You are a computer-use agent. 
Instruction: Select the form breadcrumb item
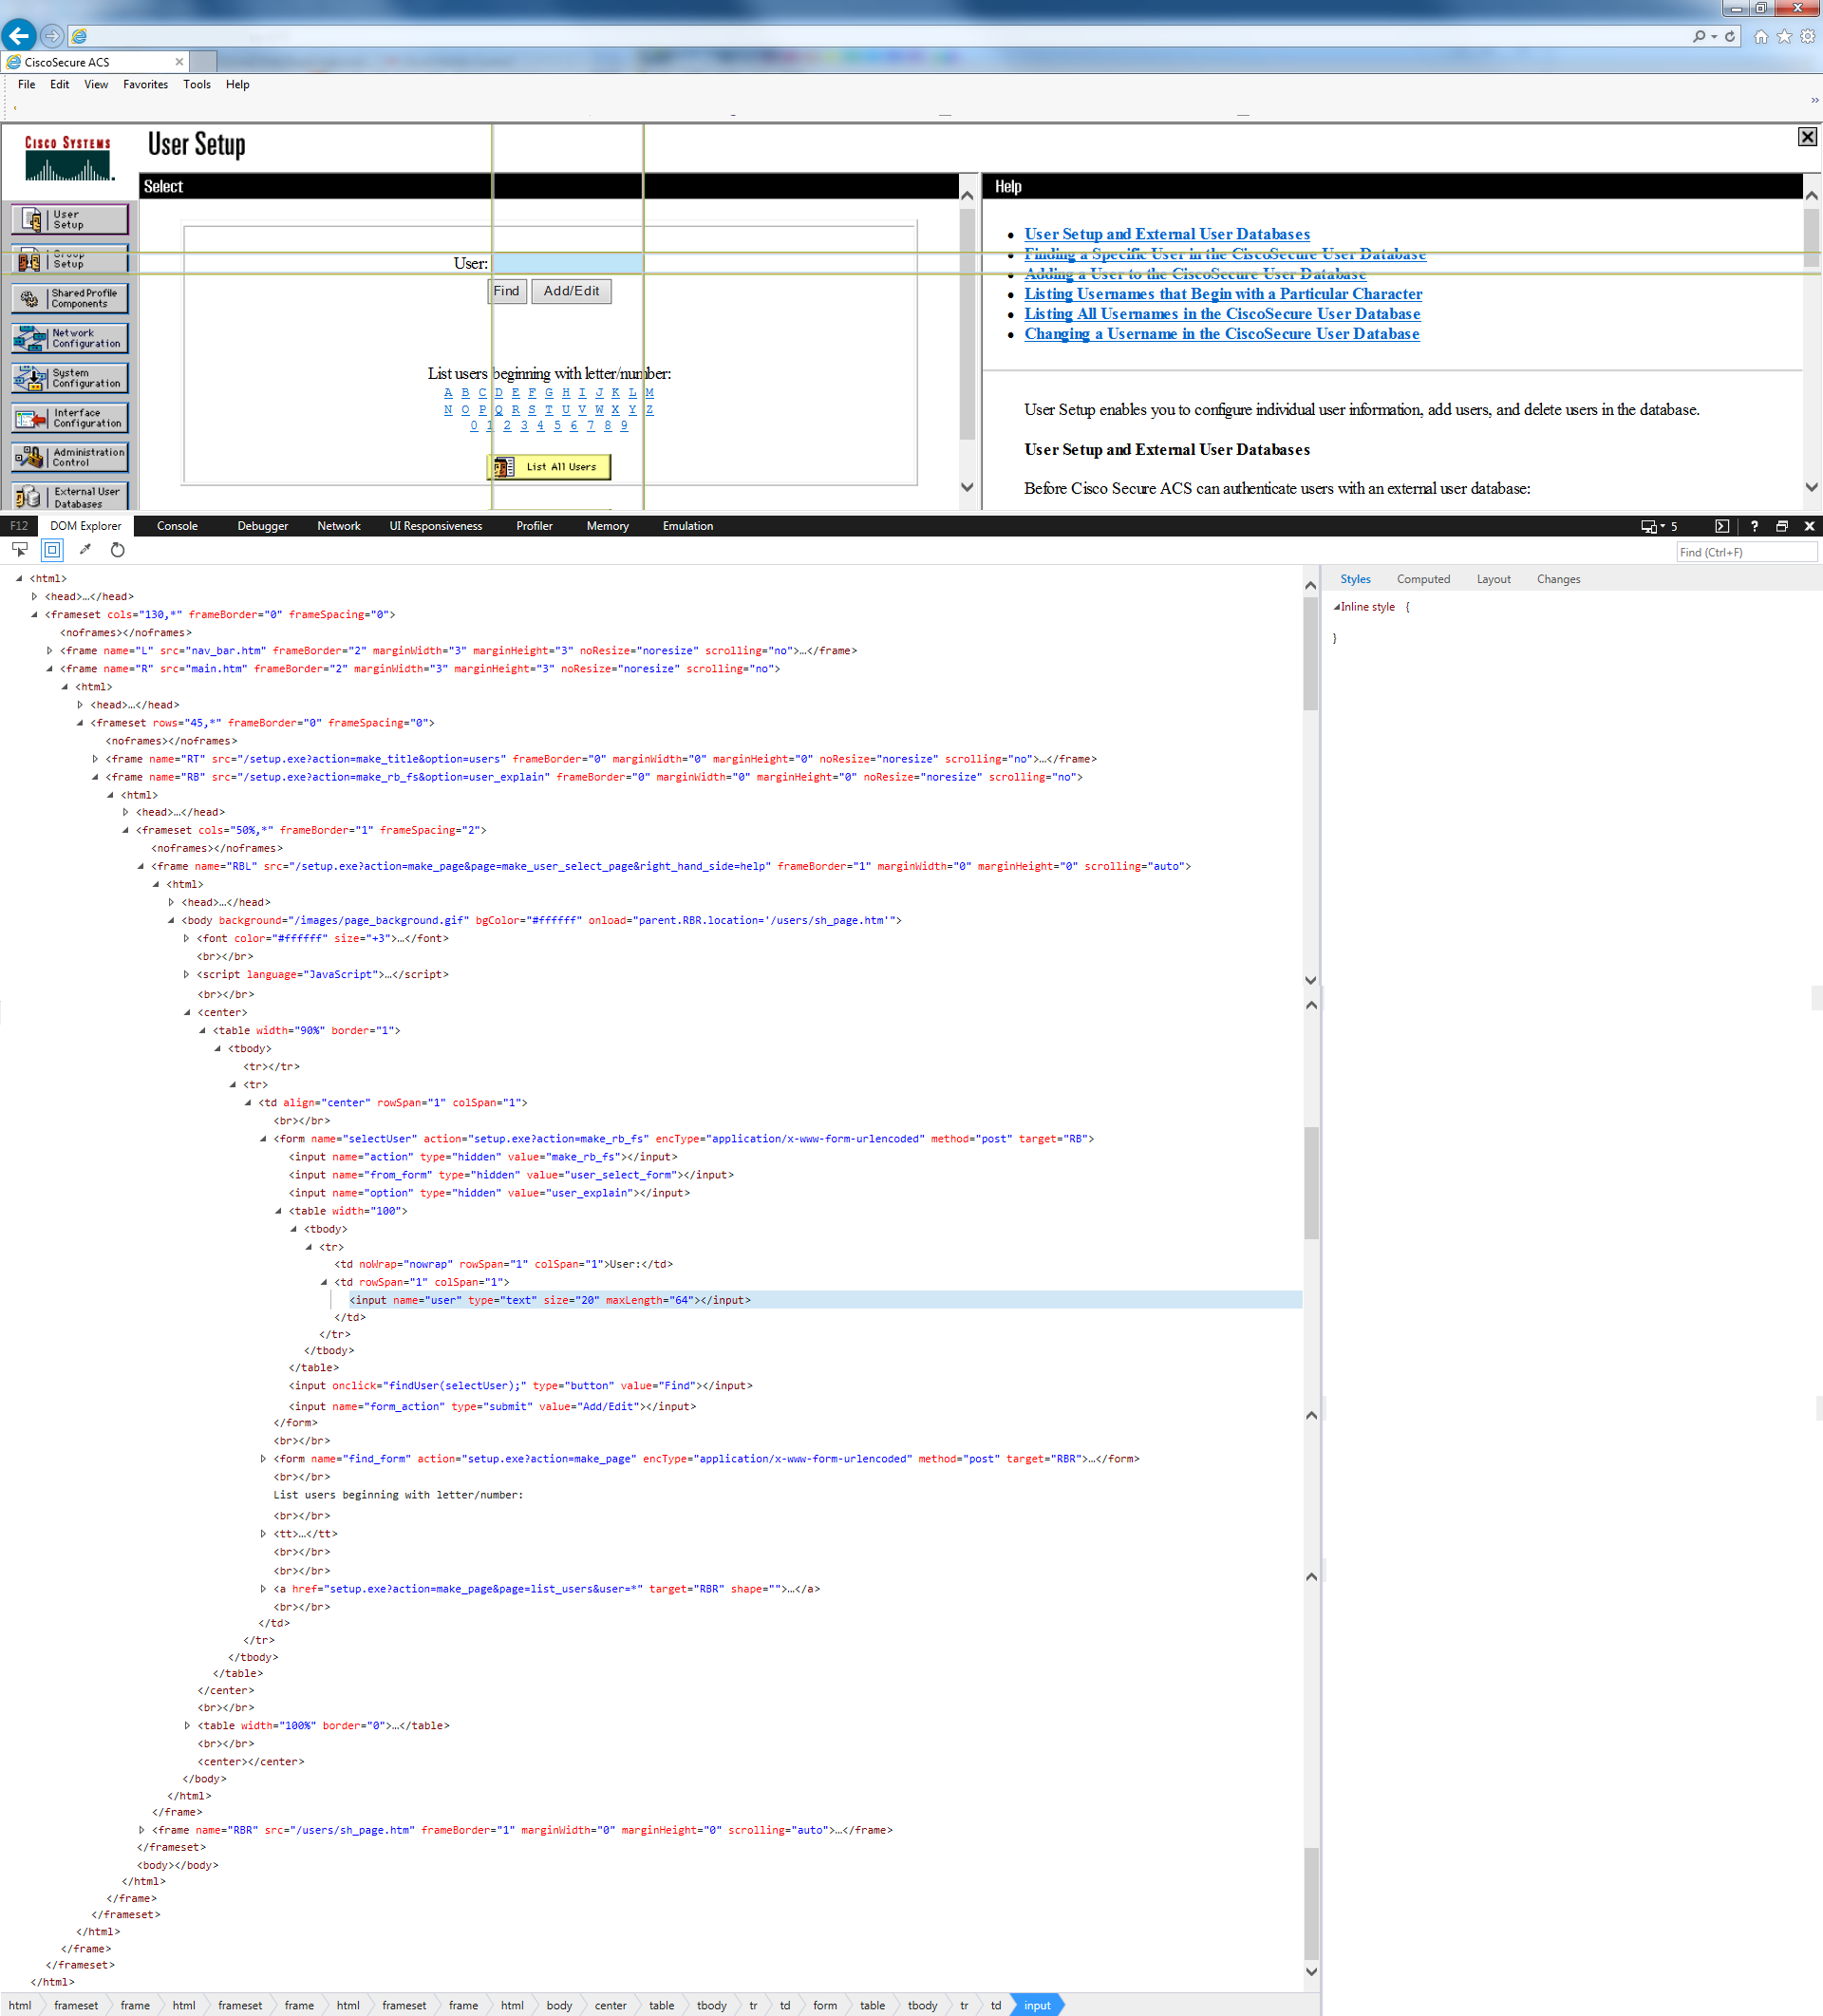click(825, 2005)
